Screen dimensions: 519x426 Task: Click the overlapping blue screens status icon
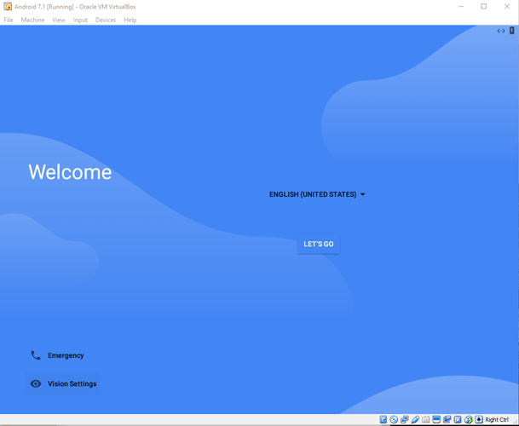pyautogui.click(x=447, y=419)
